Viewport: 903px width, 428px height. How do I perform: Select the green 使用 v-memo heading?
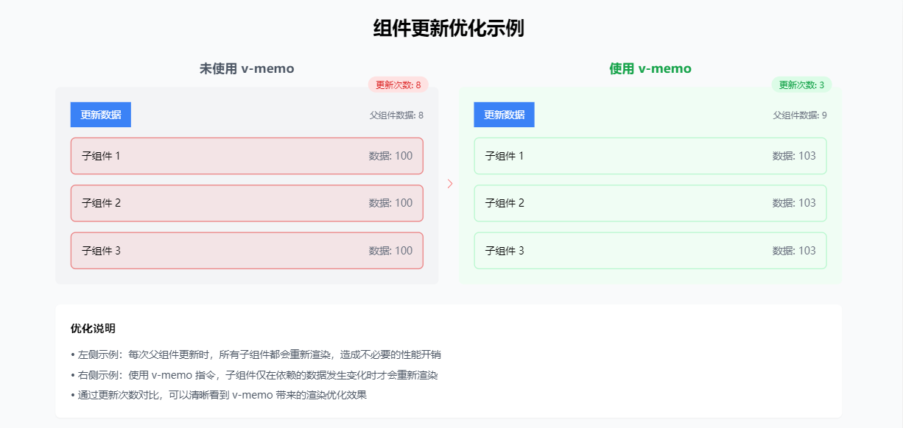coord(650,68)
